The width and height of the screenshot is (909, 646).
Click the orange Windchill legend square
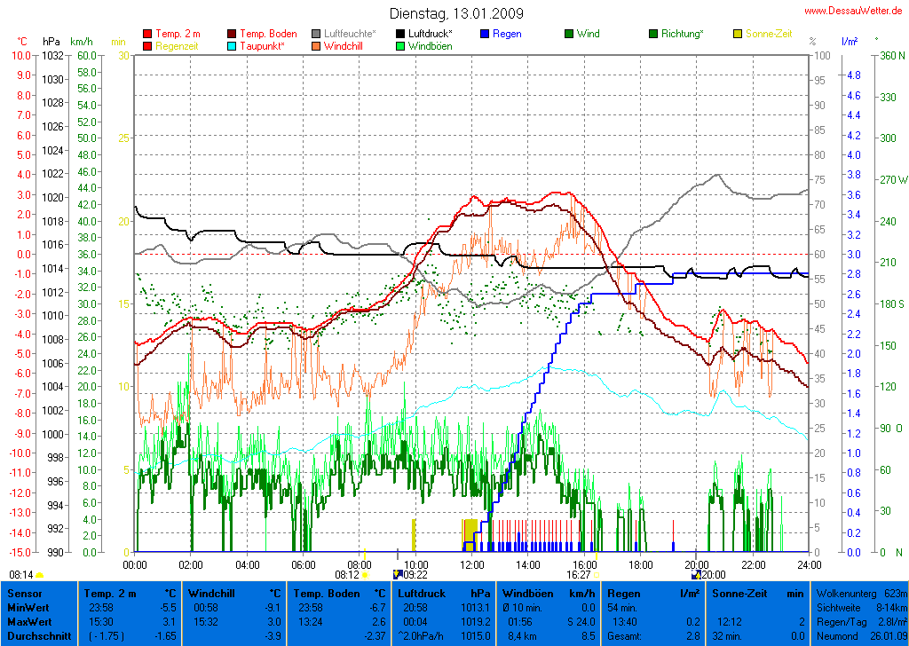point(317,46)
